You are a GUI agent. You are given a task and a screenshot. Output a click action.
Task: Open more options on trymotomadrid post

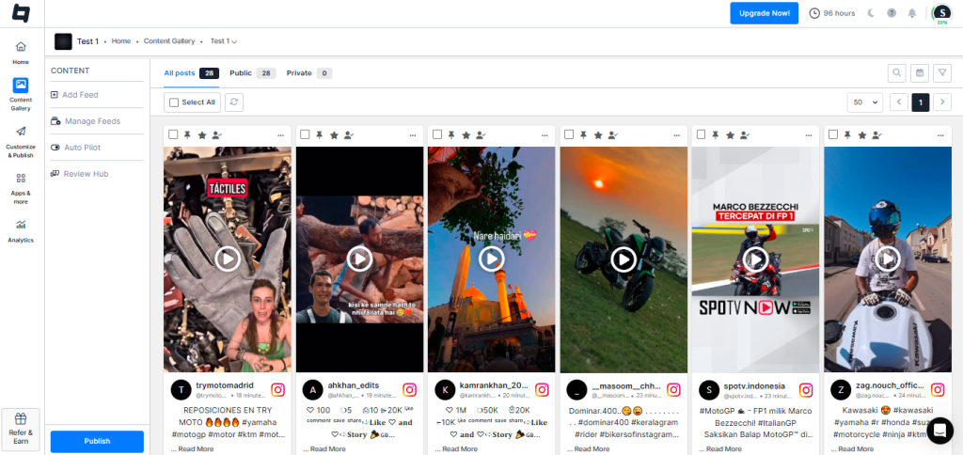click(280, 135)
